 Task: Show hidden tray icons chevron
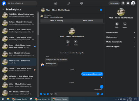click(116, 99)
